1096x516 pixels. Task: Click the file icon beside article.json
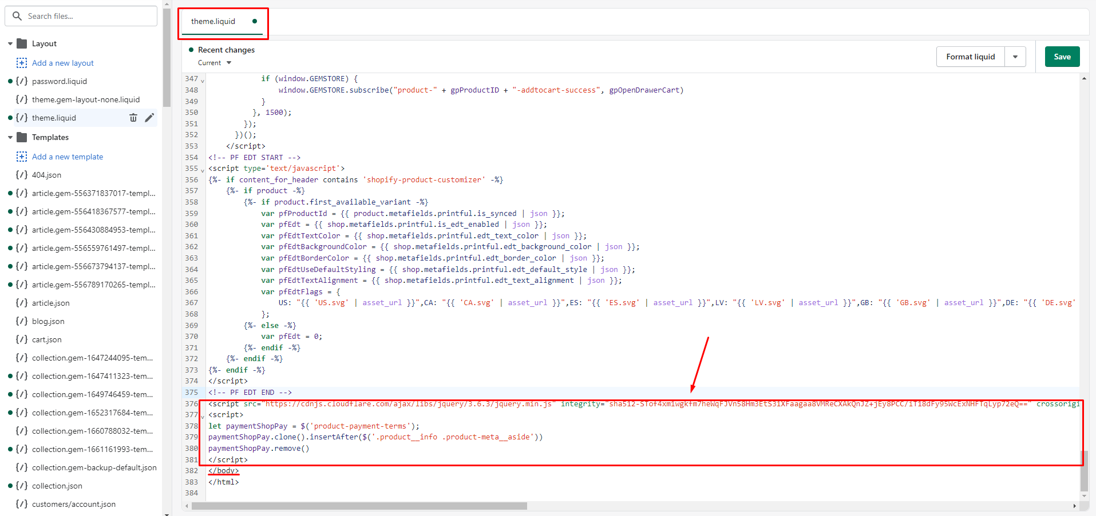(x=22, y=303)
